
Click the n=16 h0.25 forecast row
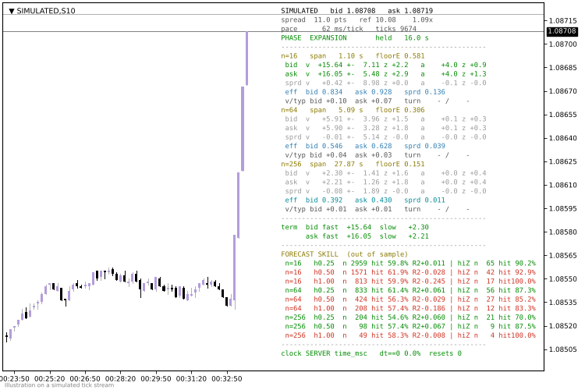(410, 263)
